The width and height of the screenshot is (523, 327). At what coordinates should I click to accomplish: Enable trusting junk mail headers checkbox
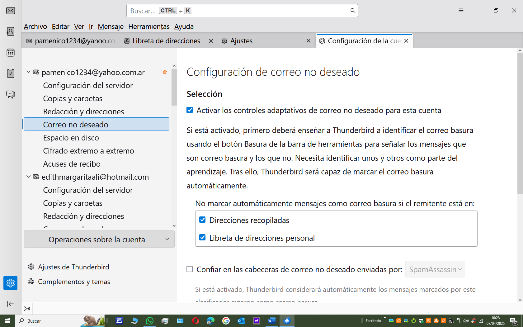tap(190, 269)
